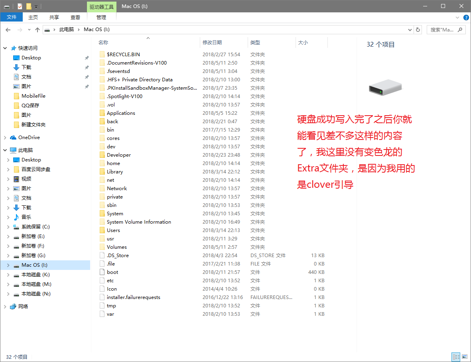Expand the ribbon chevron
The height and width of the screenshot is (362, 471).
coord(457,18)
